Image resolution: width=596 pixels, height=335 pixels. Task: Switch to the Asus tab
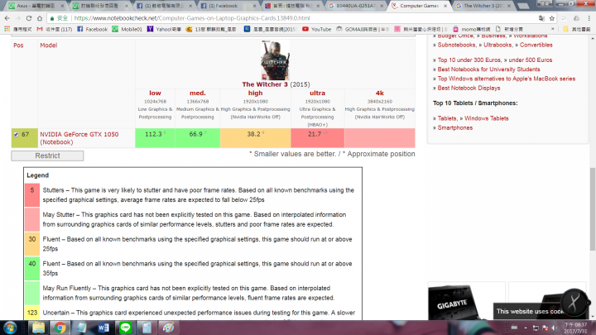(36, 6)
